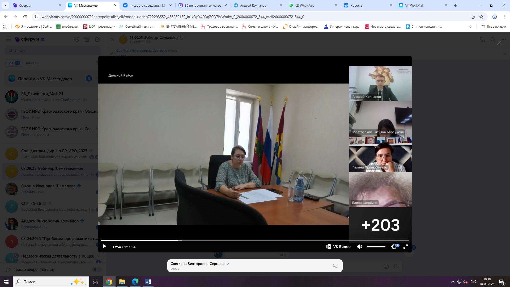Bookmark this page star icon
Image resolution: width=510 pixels, height=287 pixels.
481,17
